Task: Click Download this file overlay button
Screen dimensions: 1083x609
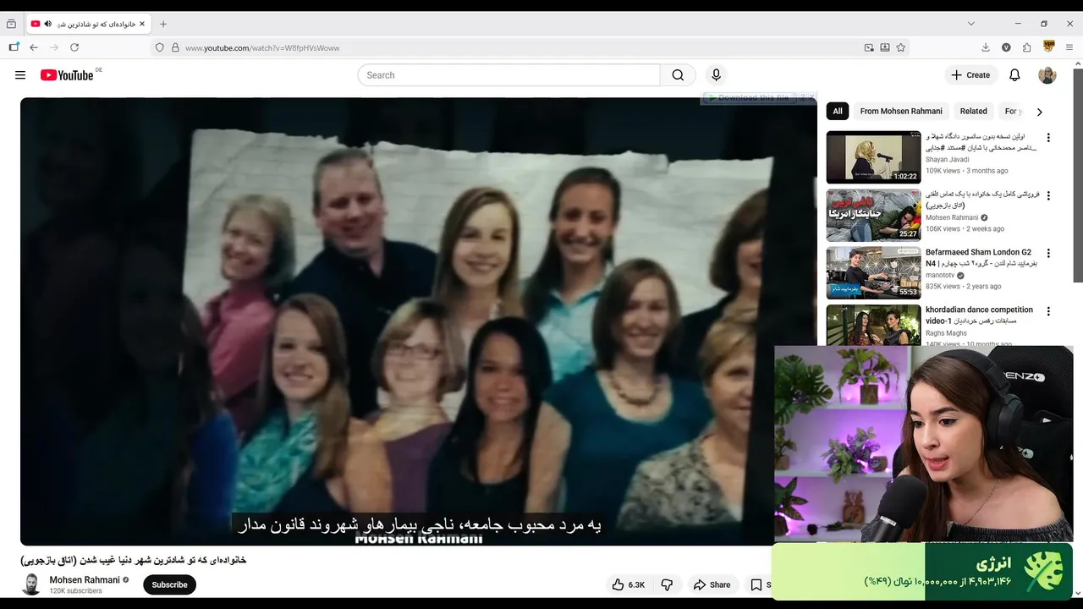Action: [x=749, y=97]
